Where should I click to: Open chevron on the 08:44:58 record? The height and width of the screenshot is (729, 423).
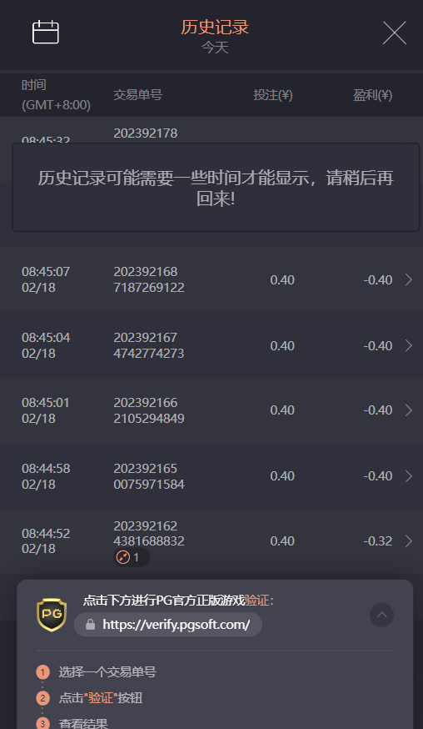pyautogui.click(x=408, y=476)
